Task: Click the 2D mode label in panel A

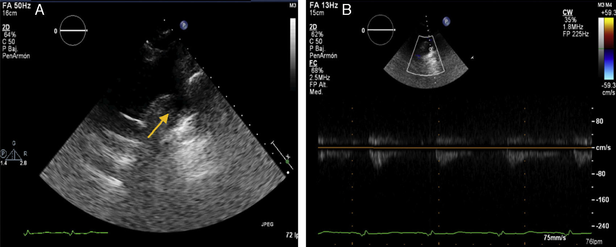Action: pos(6,27)
